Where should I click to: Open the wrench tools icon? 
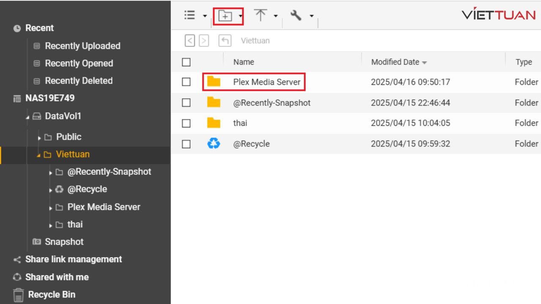point(296,16)
